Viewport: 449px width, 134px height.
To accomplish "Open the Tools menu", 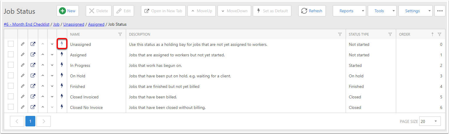I will [x=382, y=11].
